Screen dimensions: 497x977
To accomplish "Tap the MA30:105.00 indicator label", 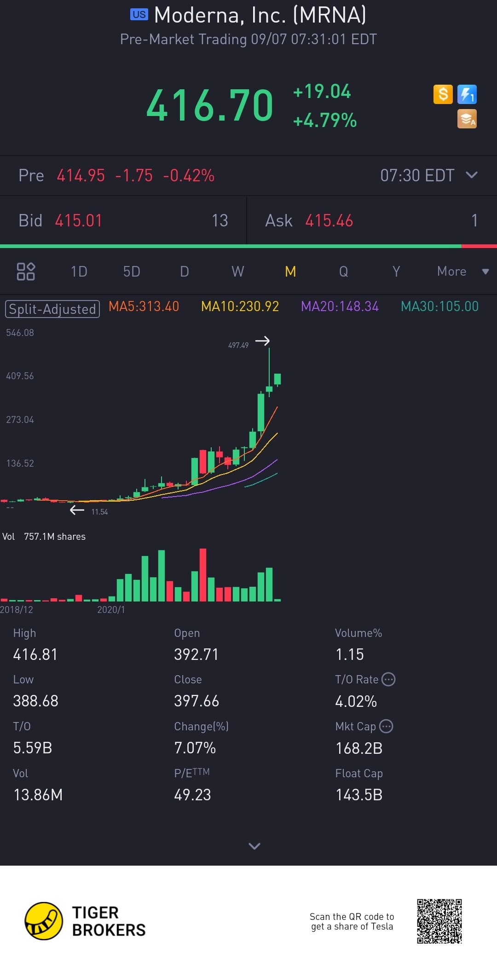I will [x=439, y=306].
